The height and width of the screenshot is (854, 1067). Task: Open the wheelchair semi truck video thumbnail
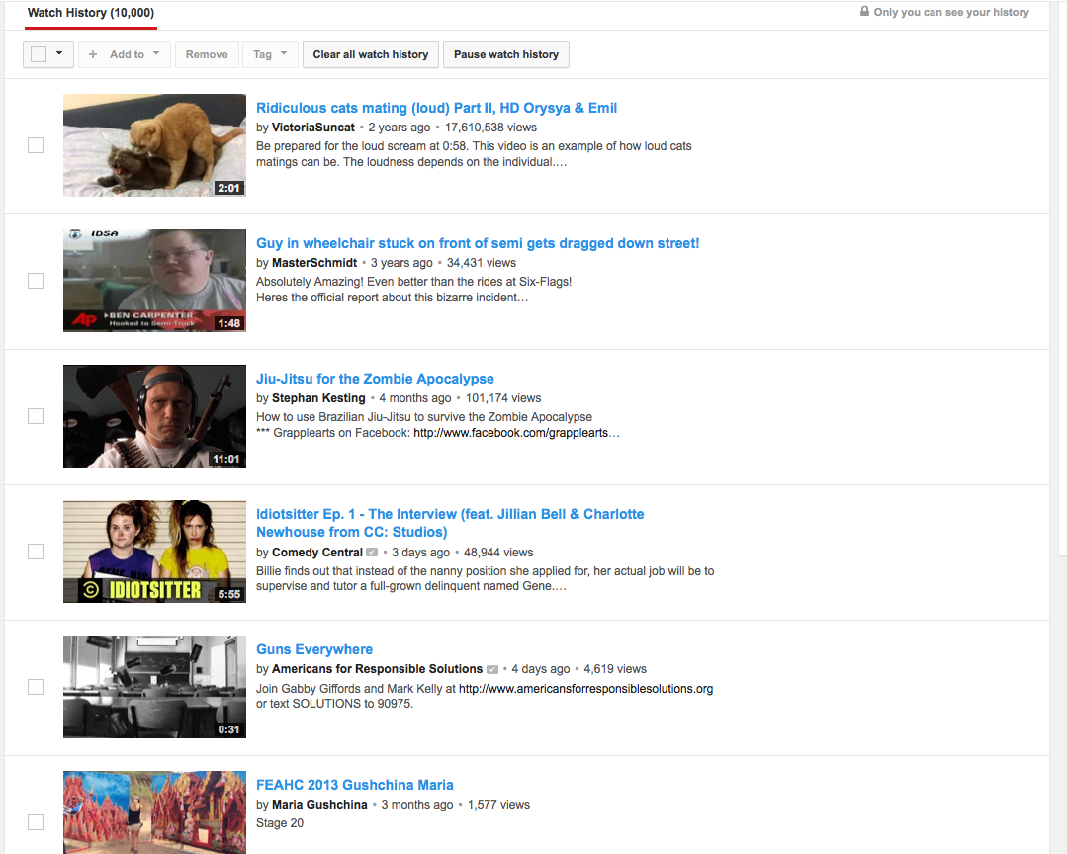pos(154,281)
